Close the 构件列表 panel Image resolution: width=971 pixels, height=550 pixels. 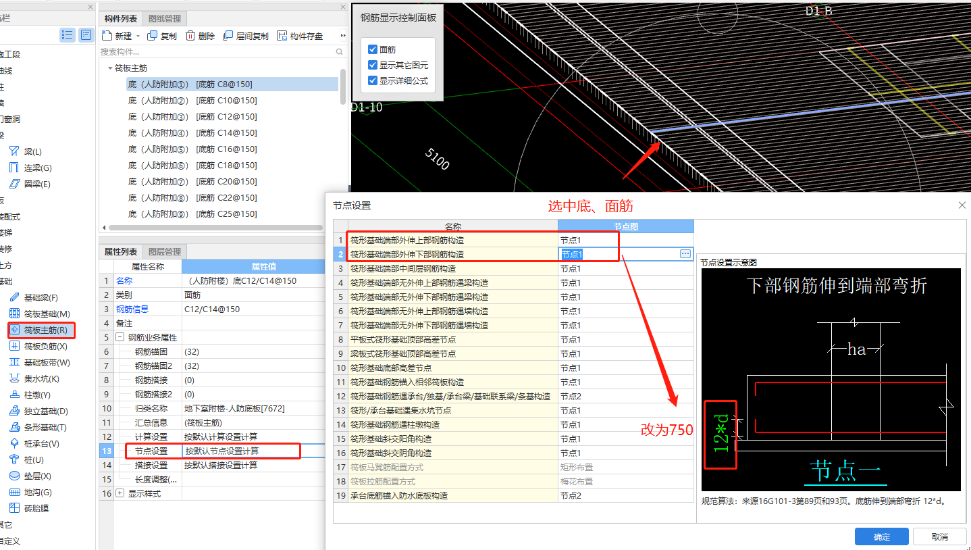(344, 7)
